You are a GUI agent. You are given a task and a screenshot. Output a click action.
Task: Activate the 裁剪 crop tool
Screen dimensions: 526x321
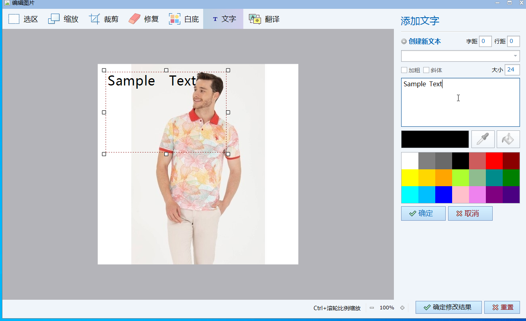104,19
